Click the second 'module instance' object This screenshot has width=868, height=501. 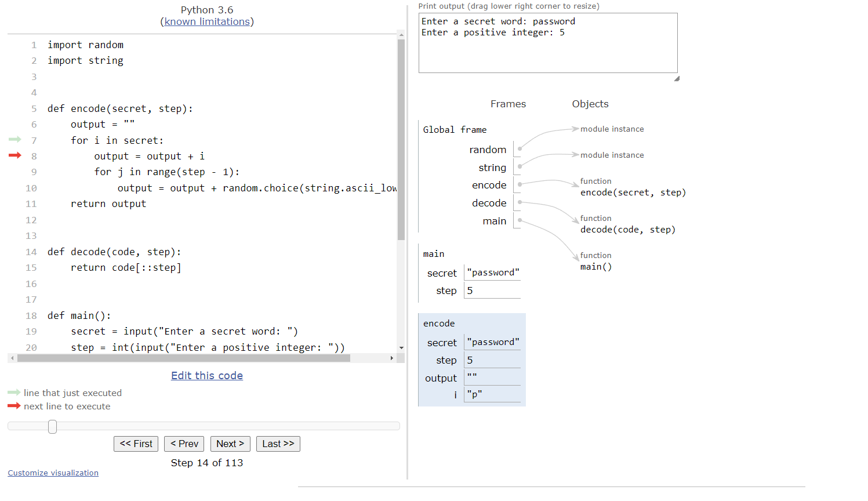tap(612, 155)
